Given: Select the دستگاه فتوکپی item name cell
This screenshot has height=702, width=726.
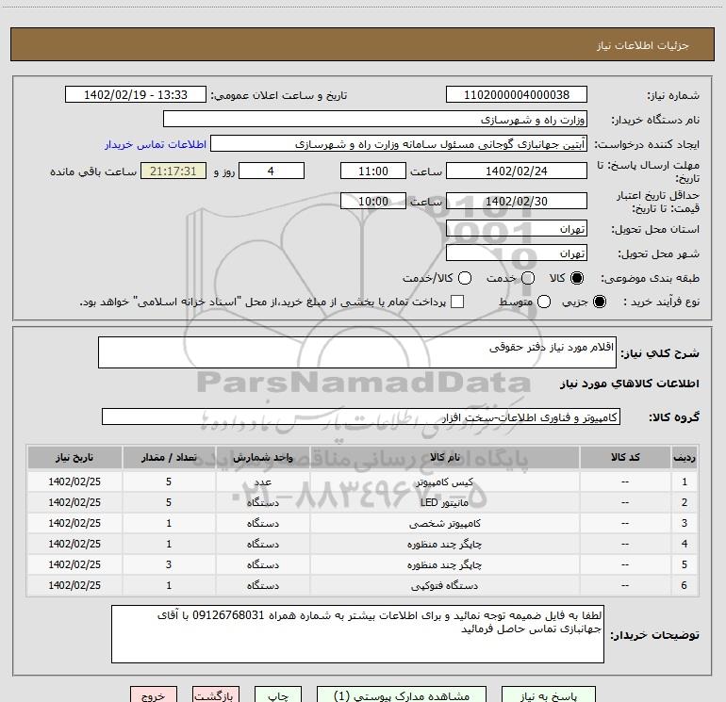Looking at the screenshot, I should click(x=444, y=586).
